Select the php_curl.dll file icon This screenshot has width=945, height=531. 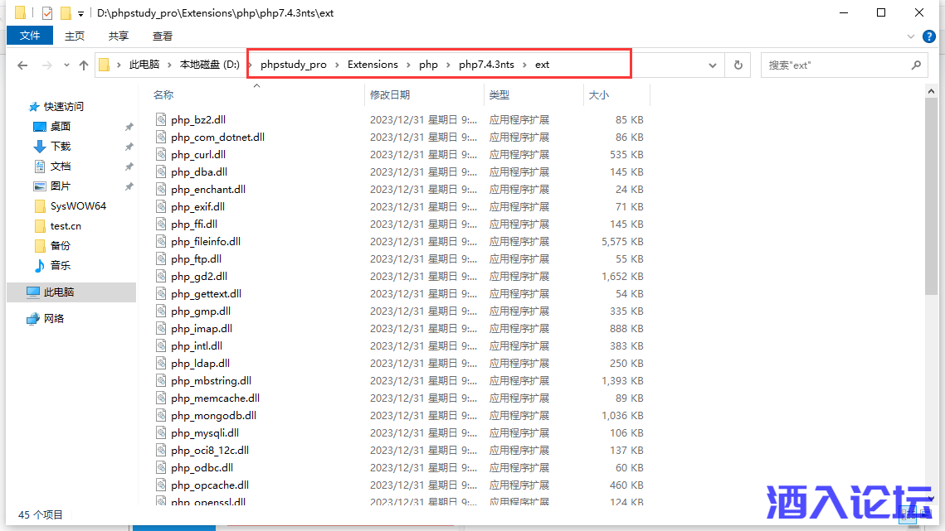(162, 155)
